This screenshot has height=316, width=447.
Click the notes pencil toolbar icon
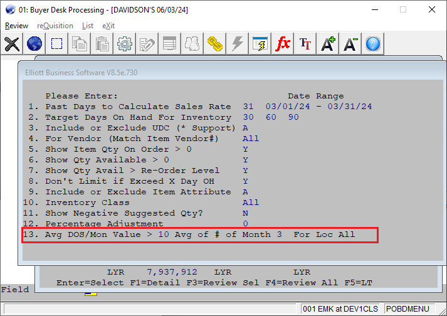point(147,44)
